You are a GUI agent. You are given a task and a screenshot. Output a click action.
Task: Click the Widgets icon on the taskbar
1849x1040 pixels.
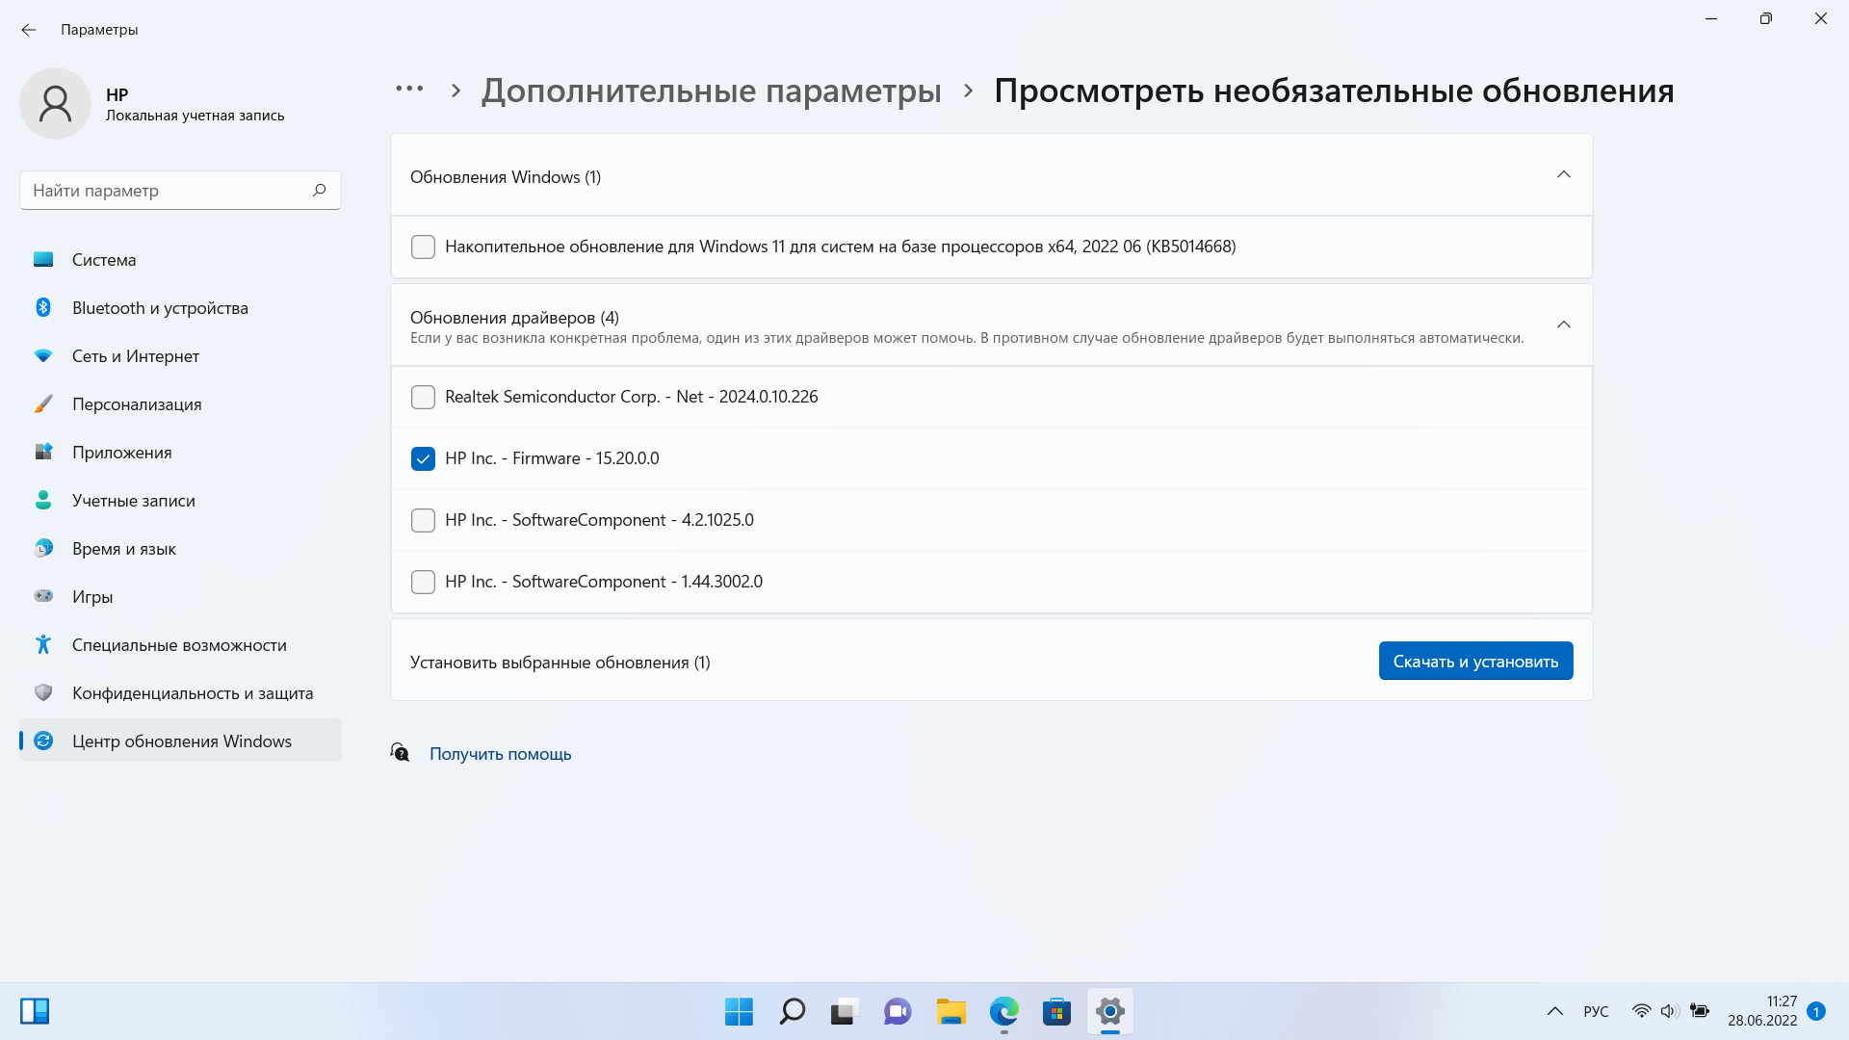click(x=35, y=1011)
